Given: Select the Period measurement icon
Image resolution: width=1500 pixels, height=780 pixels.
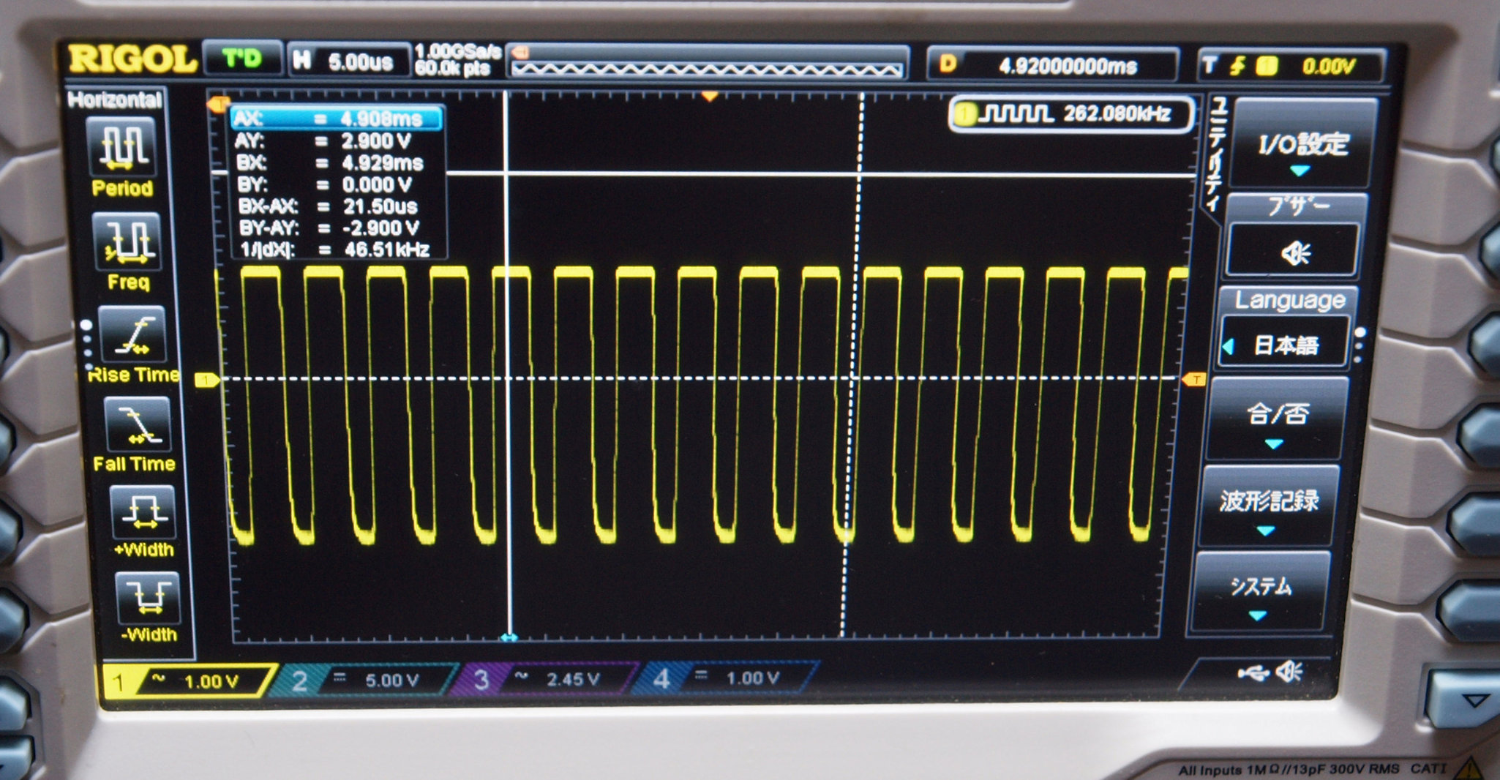Looking at the screenshot, I should [122, 146].
